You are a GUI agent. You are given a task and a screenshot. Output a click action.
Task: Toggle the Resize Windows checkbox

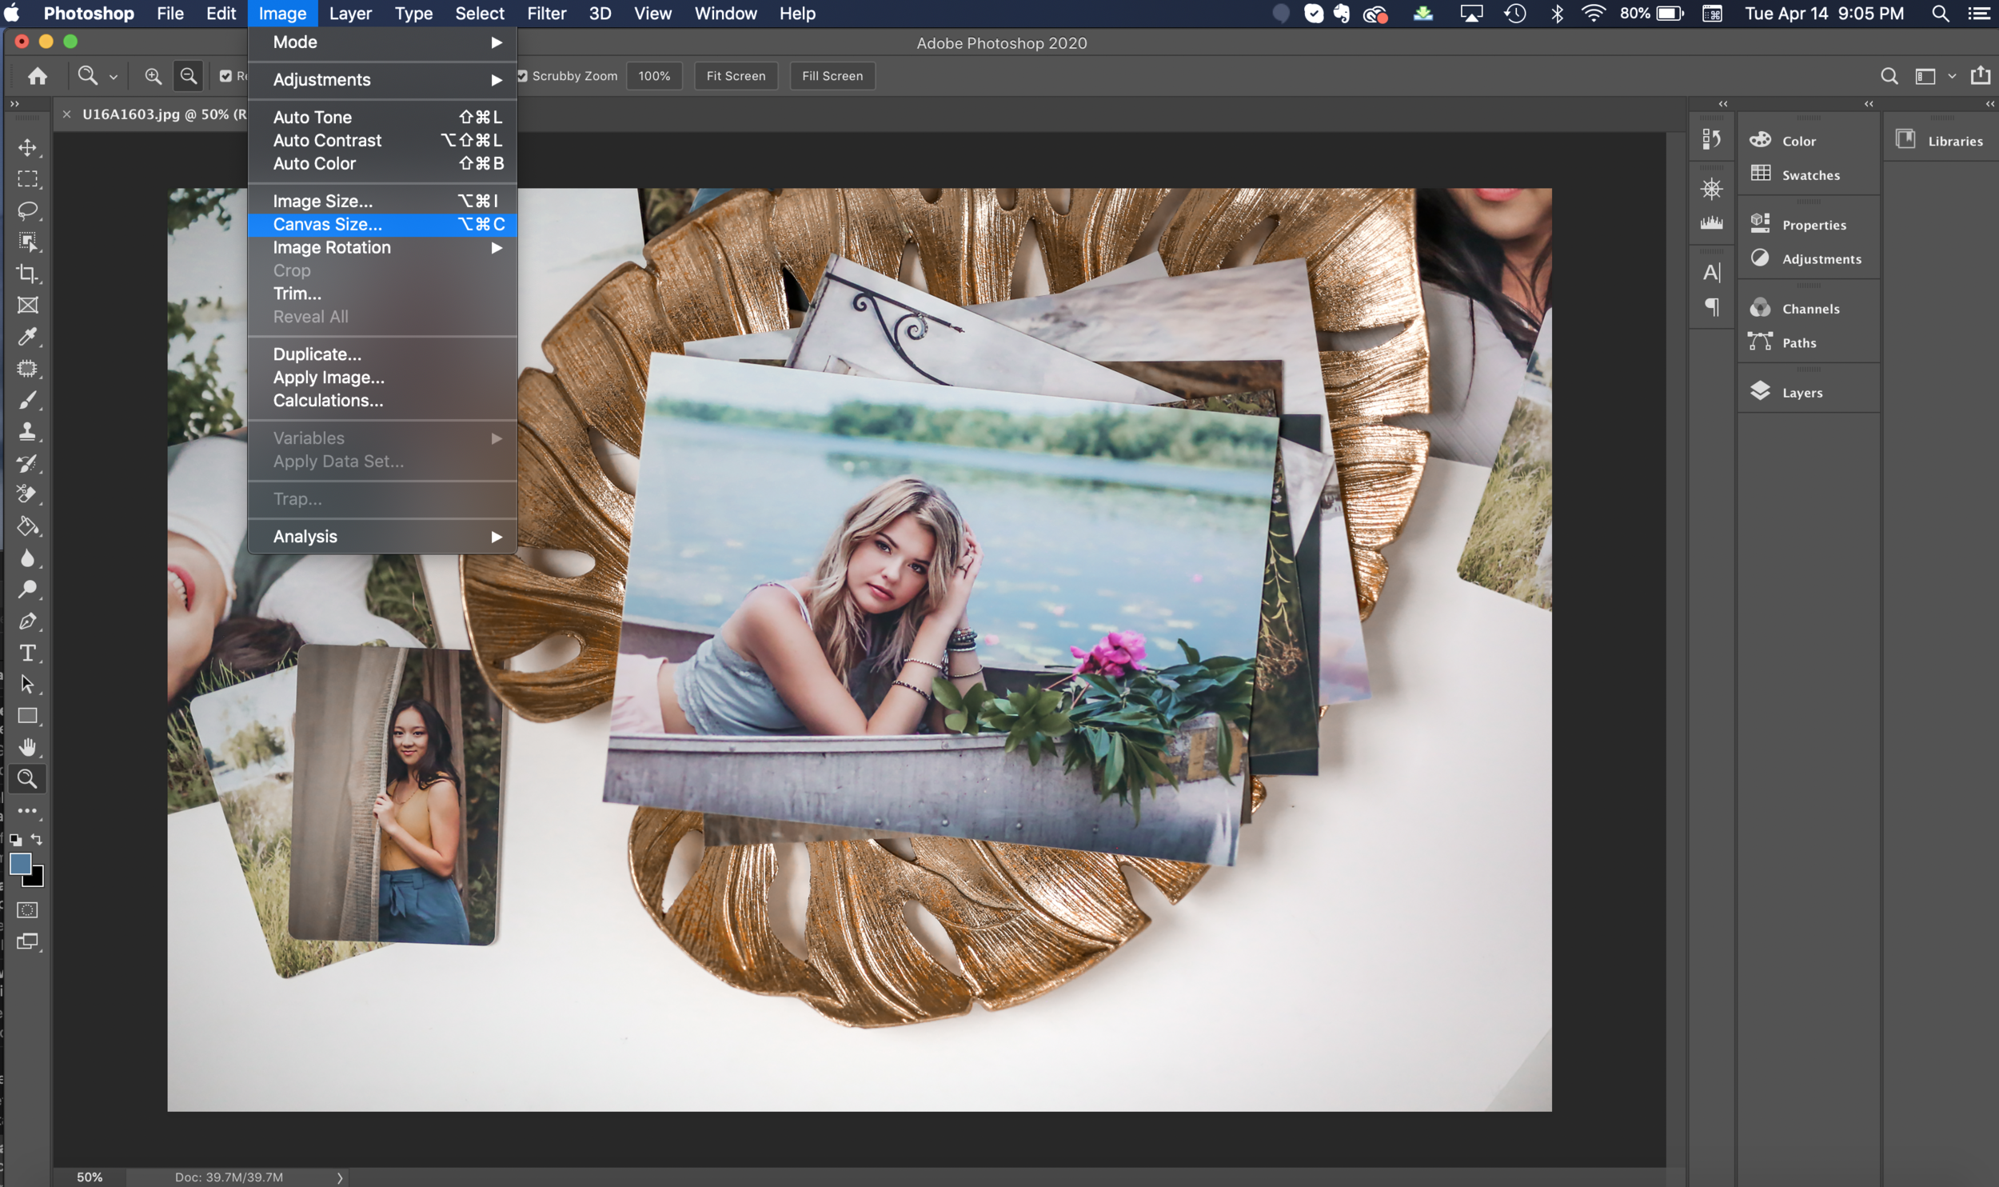226,76
